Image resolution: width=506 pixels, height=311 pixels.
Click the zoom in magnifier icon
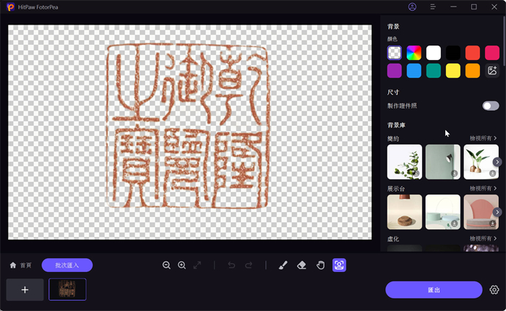(181, 265)
